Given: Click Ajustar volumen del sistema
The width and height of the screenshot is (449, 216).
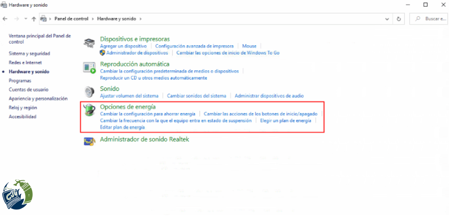Looking at the screenshot, I should click(129, 96).
